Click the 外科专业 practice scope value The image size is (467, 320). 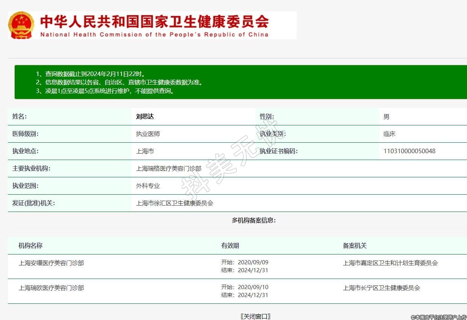148,186
